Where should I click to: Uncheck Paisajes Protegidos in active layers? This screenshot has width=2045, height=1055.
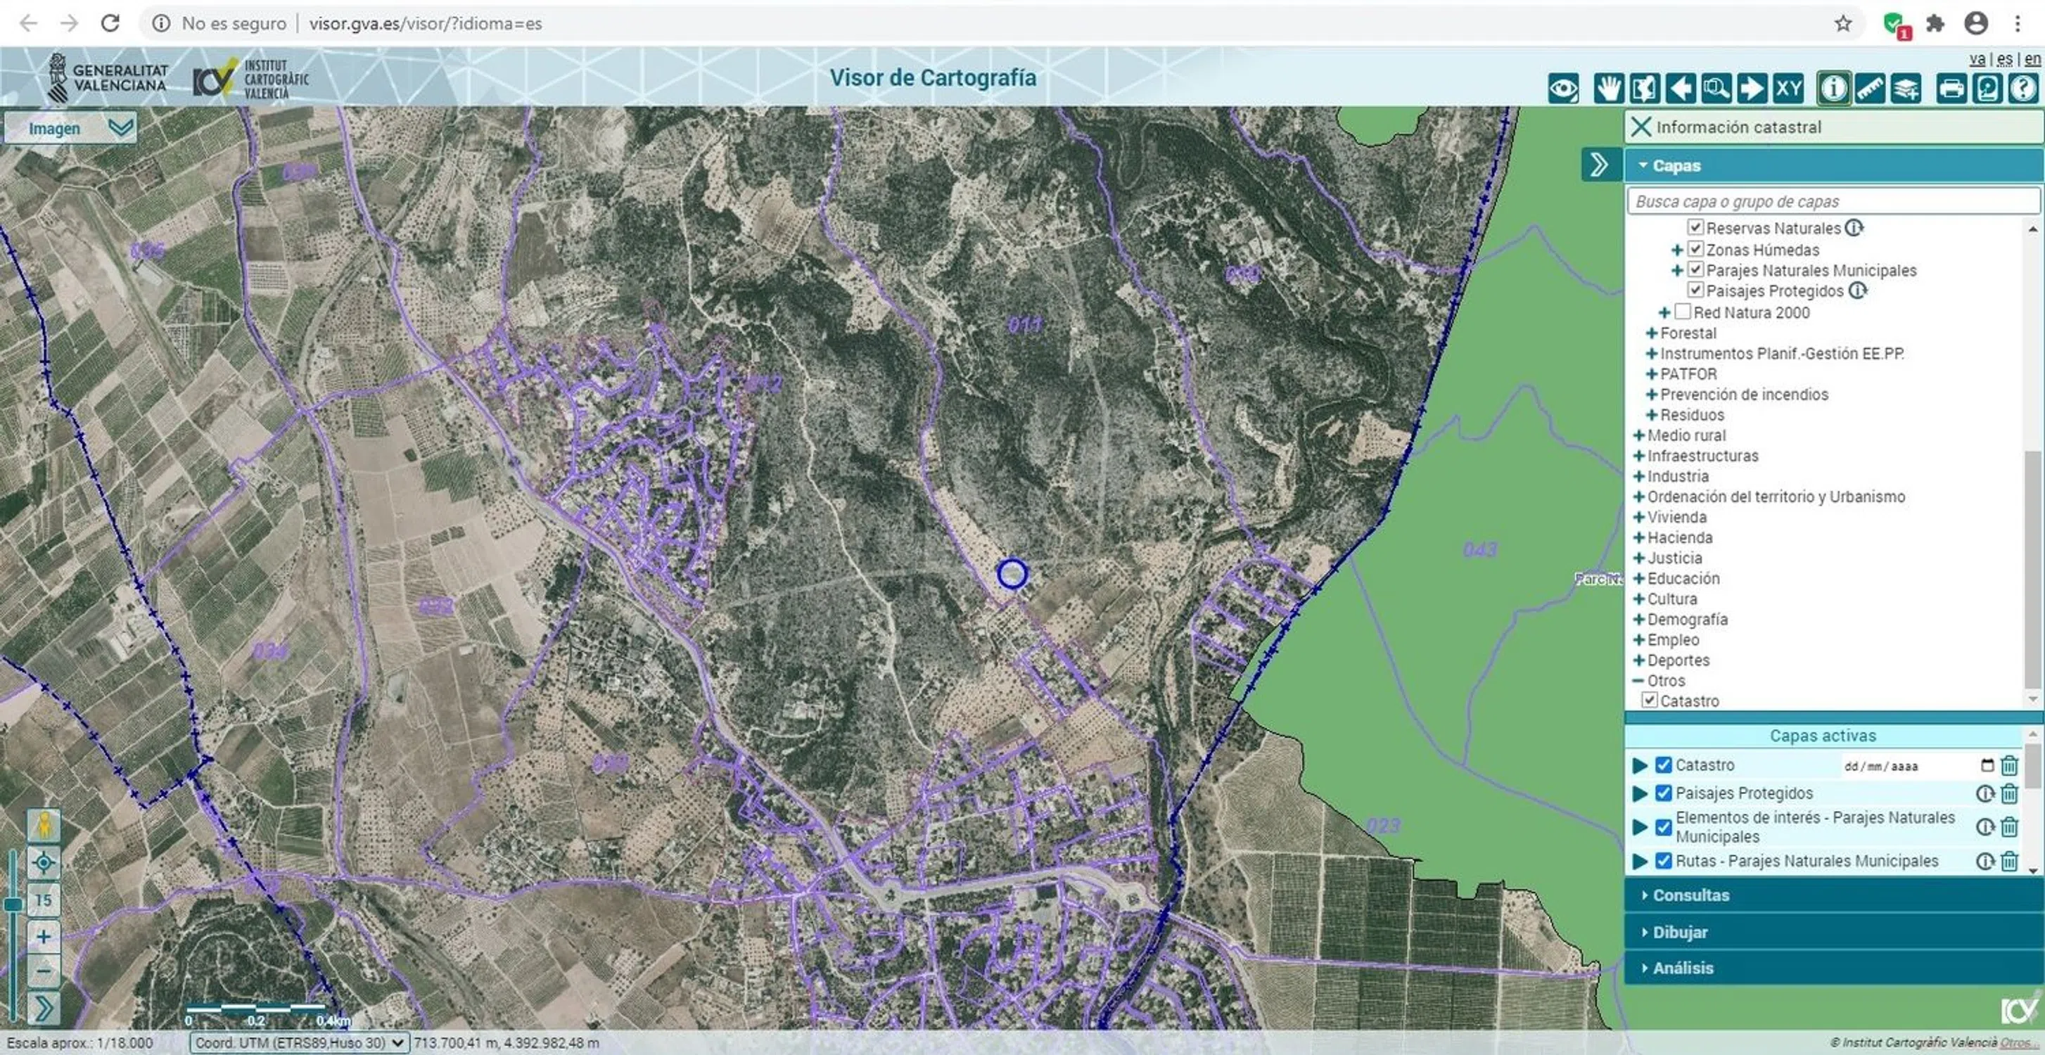1663,793
